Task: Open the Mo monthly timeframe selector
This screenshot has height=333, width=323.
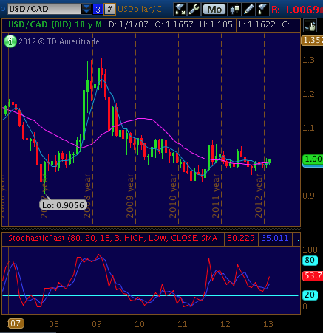Action: click(214, 10)
